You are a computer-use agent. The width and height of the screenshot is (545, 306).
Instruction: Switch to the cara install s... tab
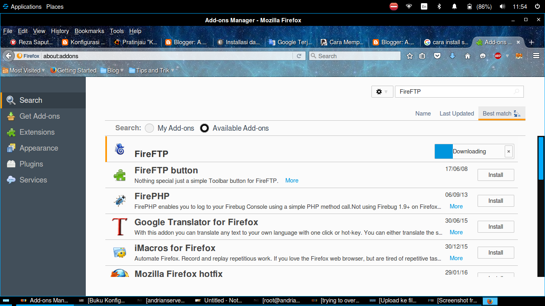[x=446, y=42]
